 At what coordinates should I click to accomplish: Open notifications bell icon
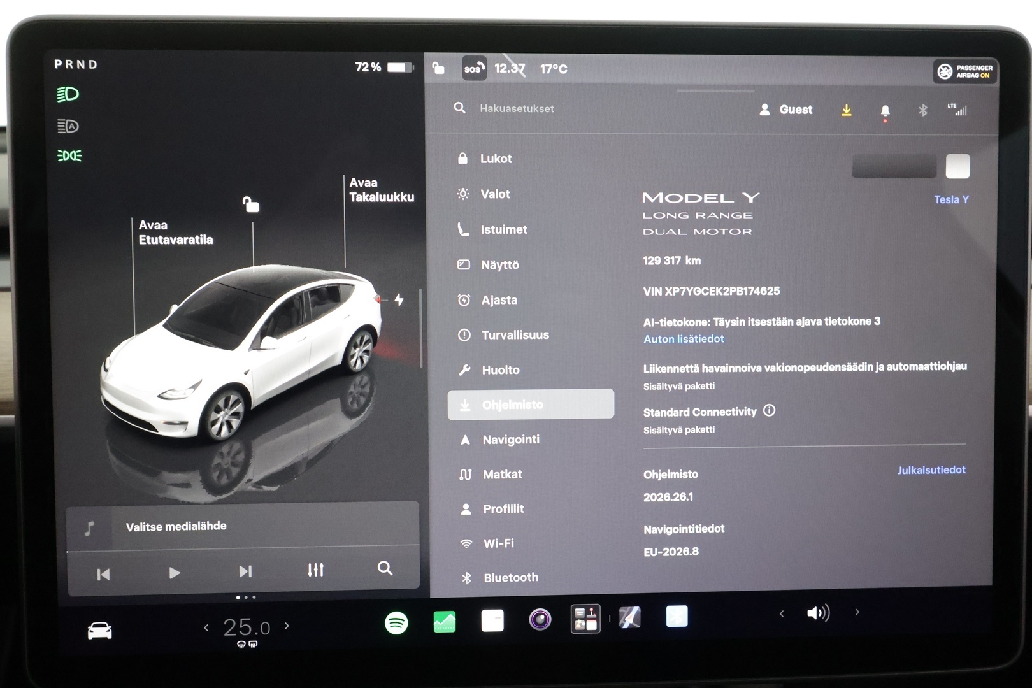(x=885, y=111)
